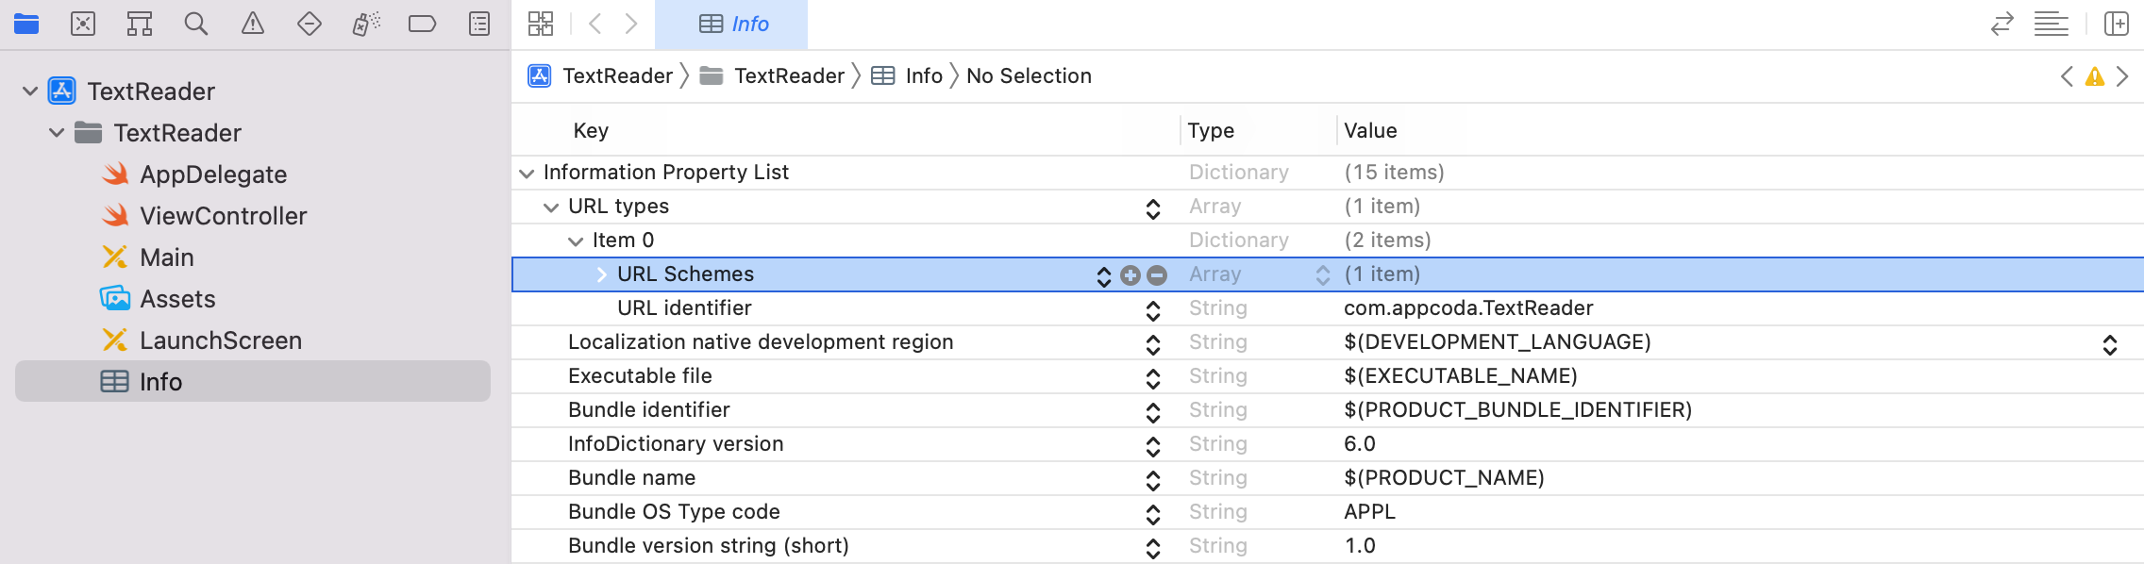Image resolution: width=2144 pixels, height=564 pixels.
Task: Show the Issue navigator warning icon
Action: 253,24
